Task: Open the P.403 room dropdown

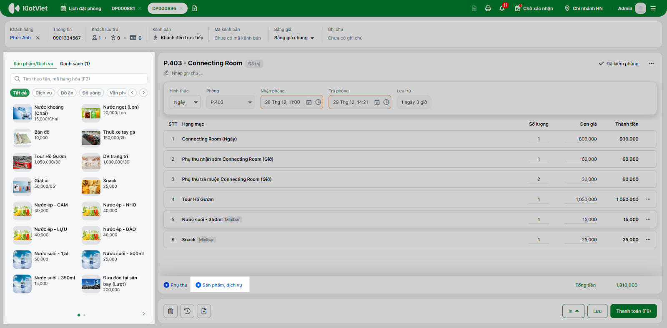Action: [x=231, y=102]
